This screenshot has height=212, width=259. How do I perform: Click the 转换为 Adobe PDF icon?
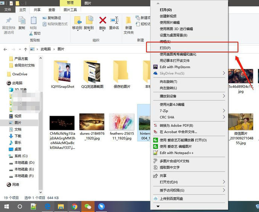click(155, 126)
